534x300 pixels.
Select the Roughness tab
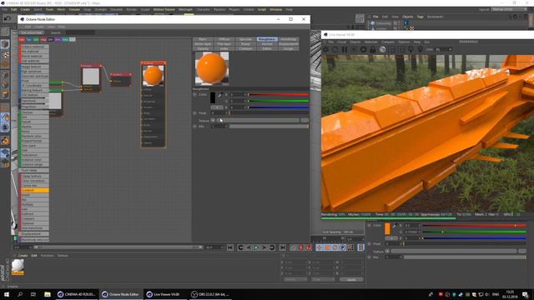267,39
